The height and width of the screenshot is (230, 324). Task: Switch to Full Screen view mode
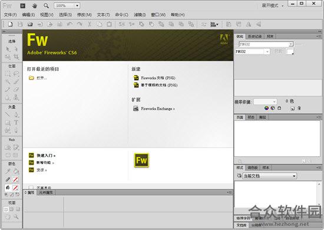[18, 209]
